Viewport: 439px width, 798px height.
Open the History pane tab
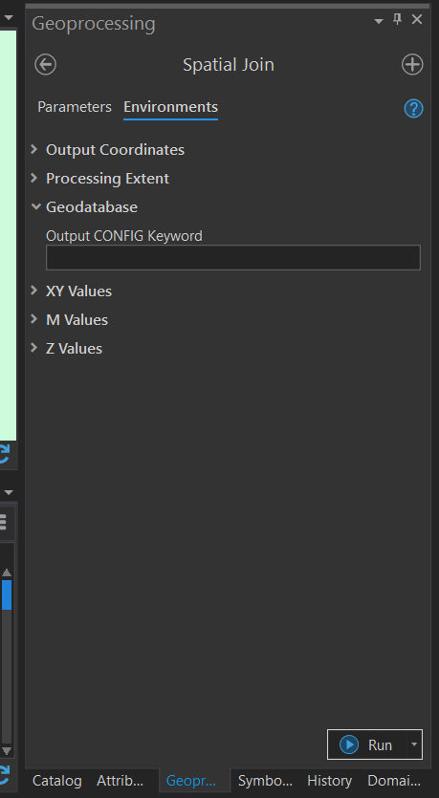click(x=330, y=781)
